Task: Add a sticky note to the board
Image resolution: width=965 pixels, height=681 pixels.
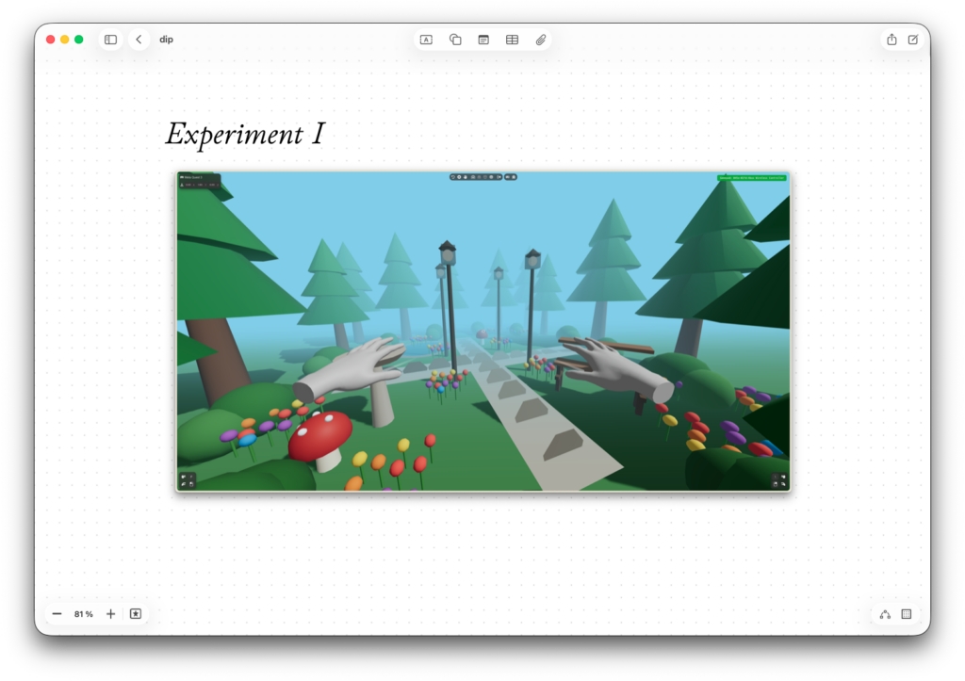Action: coord(483,40)
